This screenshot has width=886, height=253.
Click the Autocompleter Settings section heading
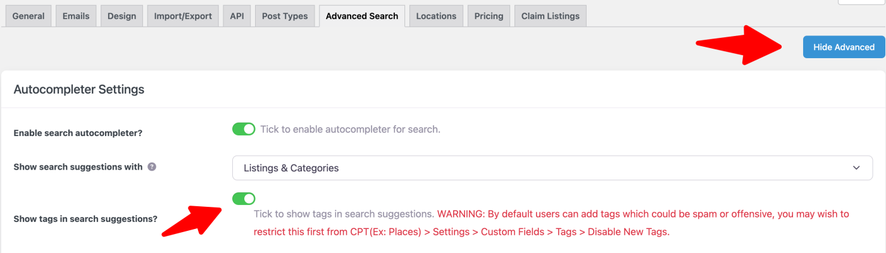78,89
